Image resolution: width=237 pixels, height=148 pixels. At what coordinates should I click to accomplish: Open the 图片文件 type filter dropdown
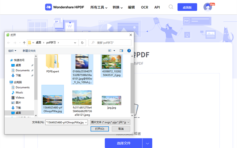tap(110, 122)
